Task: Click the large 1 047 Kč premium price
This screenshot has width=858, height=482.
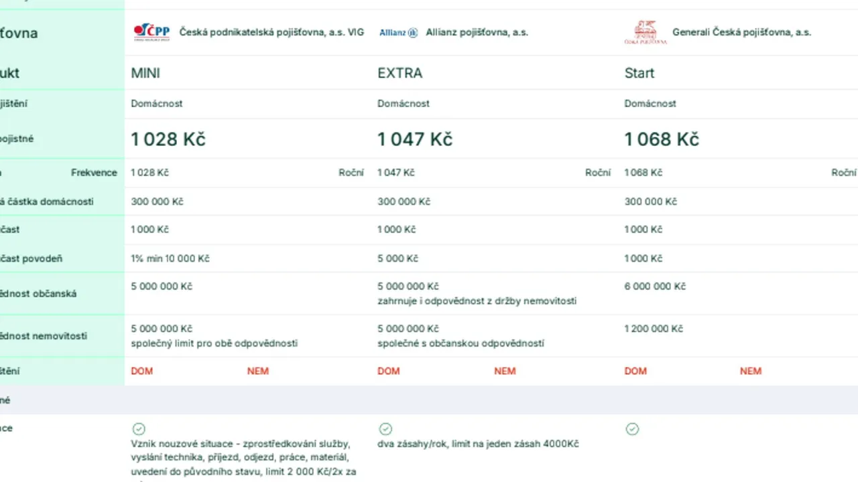Action: tap(415, 139)
